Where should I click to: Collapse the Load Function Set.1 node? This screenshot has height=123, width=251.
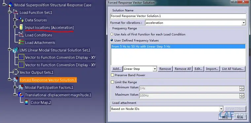(x=10, y=12)
